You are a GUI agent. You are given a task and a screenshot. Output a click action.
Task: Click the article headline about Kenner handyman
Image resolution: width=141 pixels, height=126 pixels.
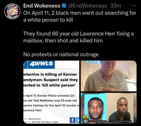[x=50, y=80]
